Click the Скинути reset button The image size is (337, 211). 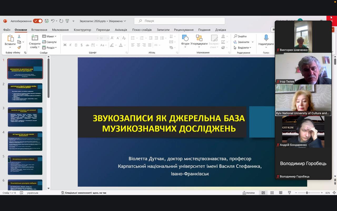click(x=49, y=42)
